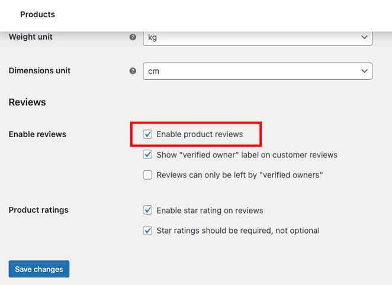Viewport: 392px width, 285px height.
Task: Open the Weight unit kg dropdown
Action: tap(258, 38)
